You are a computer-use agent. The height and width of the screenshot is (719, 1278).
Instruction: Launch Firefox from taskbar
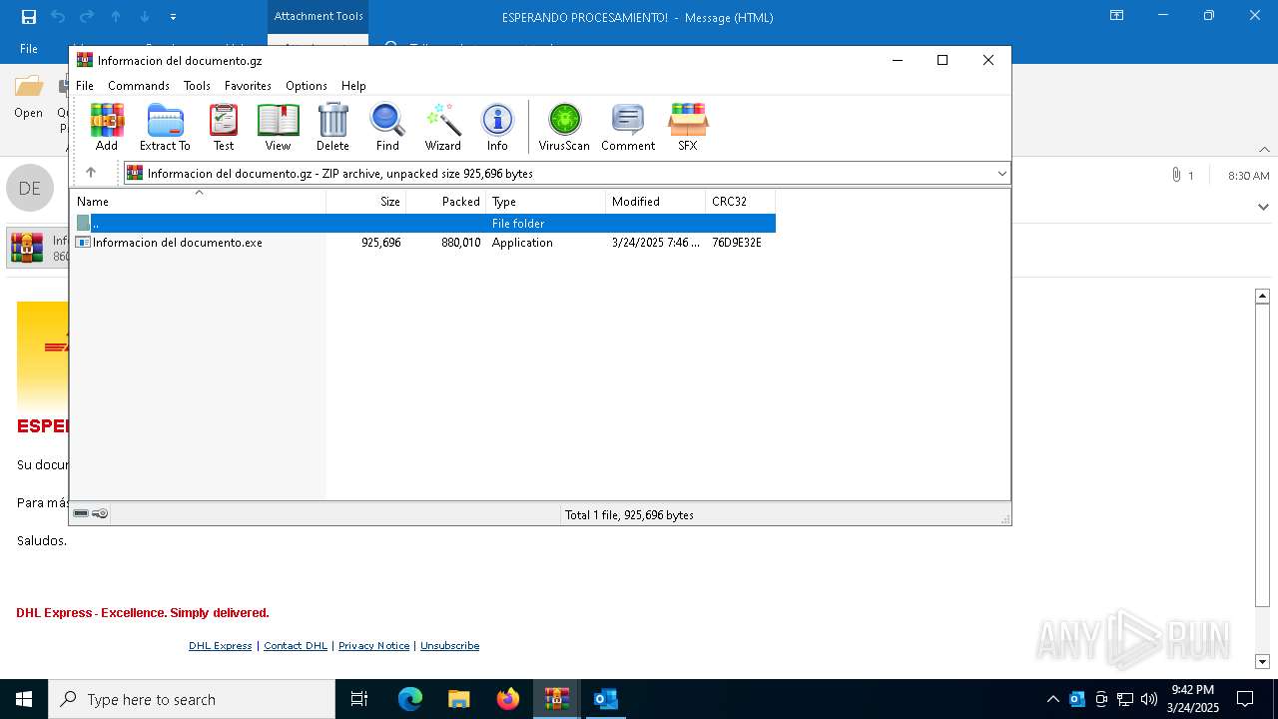(508, 699)
